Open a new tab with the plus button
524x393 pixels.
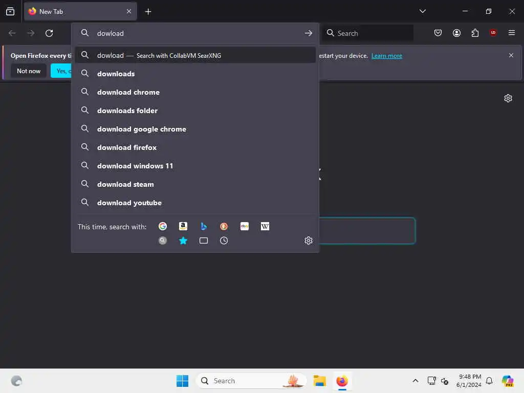tap(148, 12)
